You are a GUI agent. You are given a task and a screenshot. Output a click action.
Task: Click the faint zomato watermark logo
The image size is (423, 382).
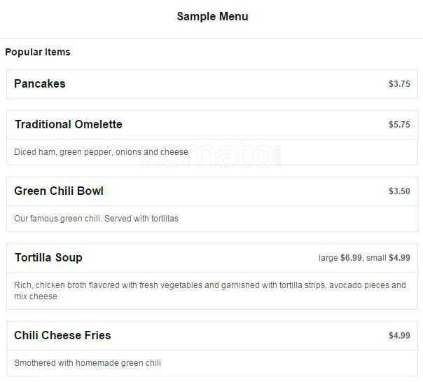(x=211, y=157)
